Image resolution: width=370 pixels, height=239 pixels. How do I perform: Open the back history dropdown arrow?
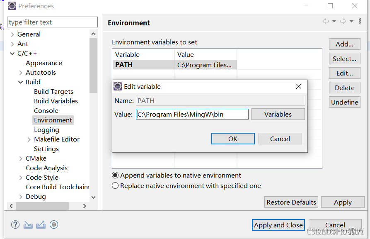pyautogui.click(x=334, y=21)
